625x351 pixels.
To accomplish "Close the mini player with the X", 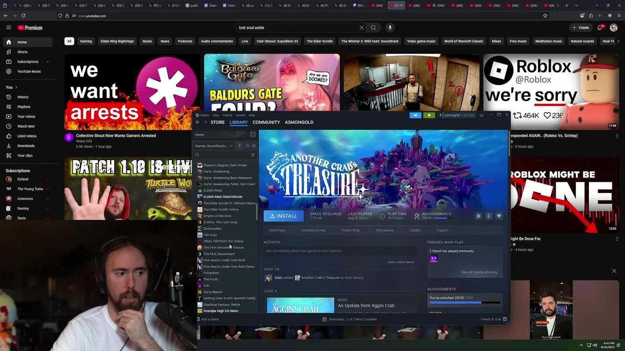I will pos(614,271).
